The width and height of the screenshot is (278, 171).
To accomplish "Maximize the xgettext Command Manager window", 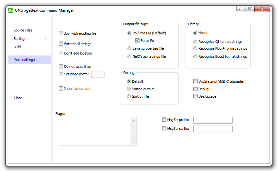I will [250, 9].
